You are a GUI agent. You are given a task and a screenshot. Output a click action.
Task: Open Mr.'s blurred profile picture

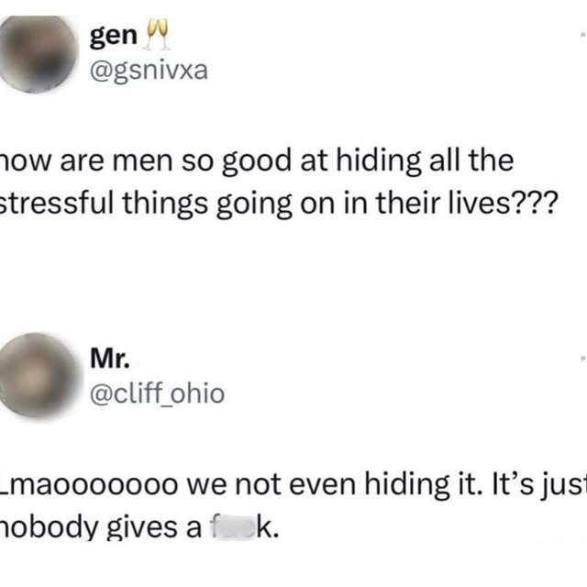click(38, 375)
